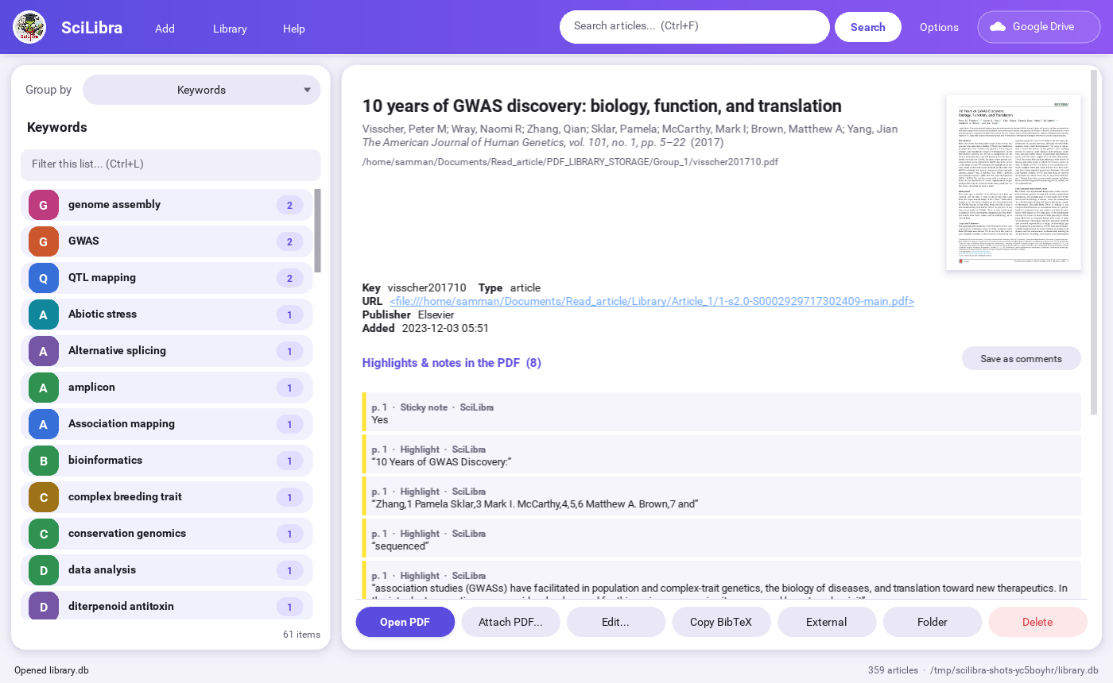Click the '359 articles' status bar text
The image size is (1113, 683).
click(x=893, y=670)
